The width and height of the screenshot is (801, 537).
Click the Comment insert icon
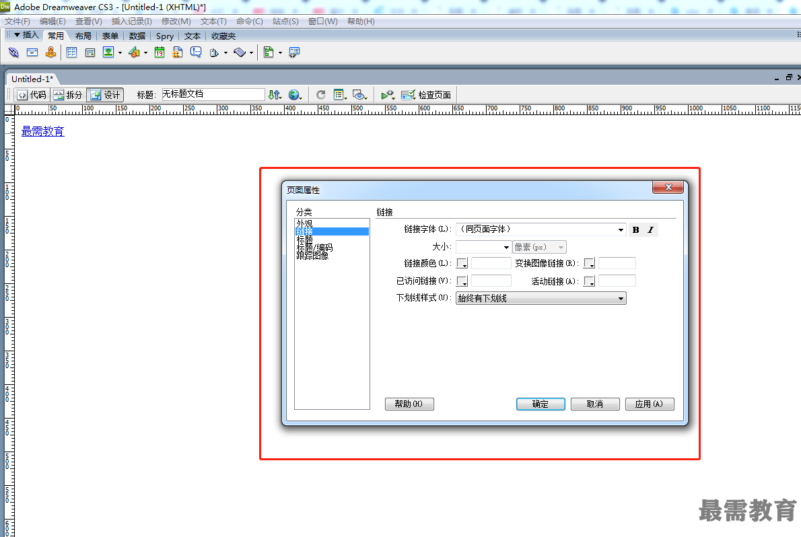(x=196, y=52)
